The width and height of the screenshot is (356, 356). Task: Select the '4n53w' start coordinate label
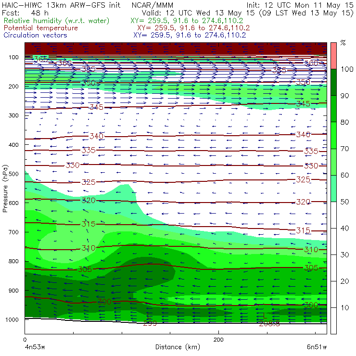coord(35,347)
